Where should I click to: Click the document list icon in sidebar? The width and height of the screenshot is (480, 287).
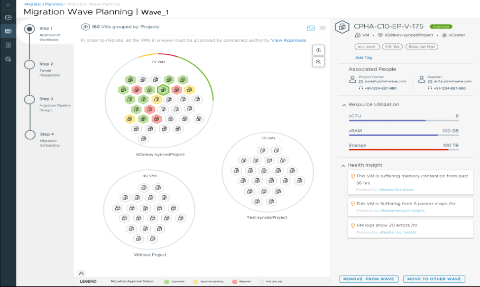pyautogui.click(x=8, y=45)
